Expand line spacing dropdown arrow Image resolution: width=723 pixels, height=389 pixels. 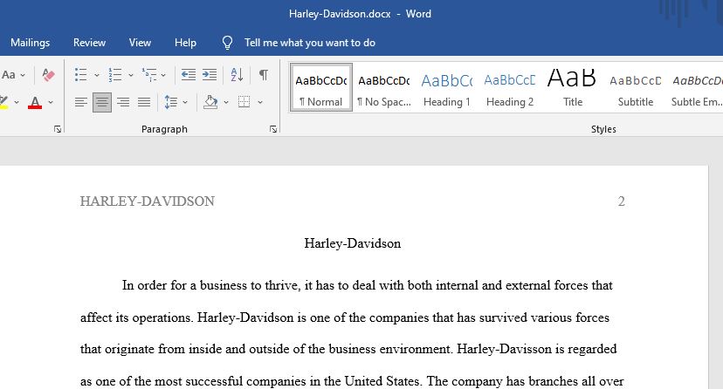click(185, 102)
